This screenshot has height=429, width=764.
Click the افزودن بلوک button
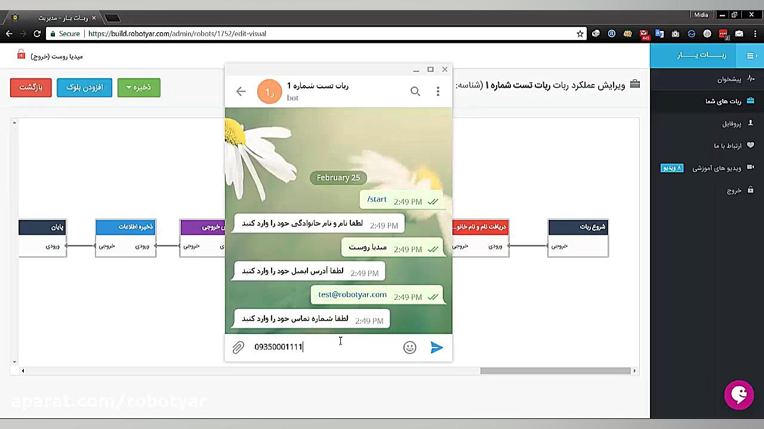point(84,87)
